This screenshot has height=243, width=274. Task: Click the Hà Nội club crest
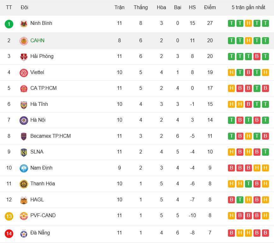coord(24,120)
